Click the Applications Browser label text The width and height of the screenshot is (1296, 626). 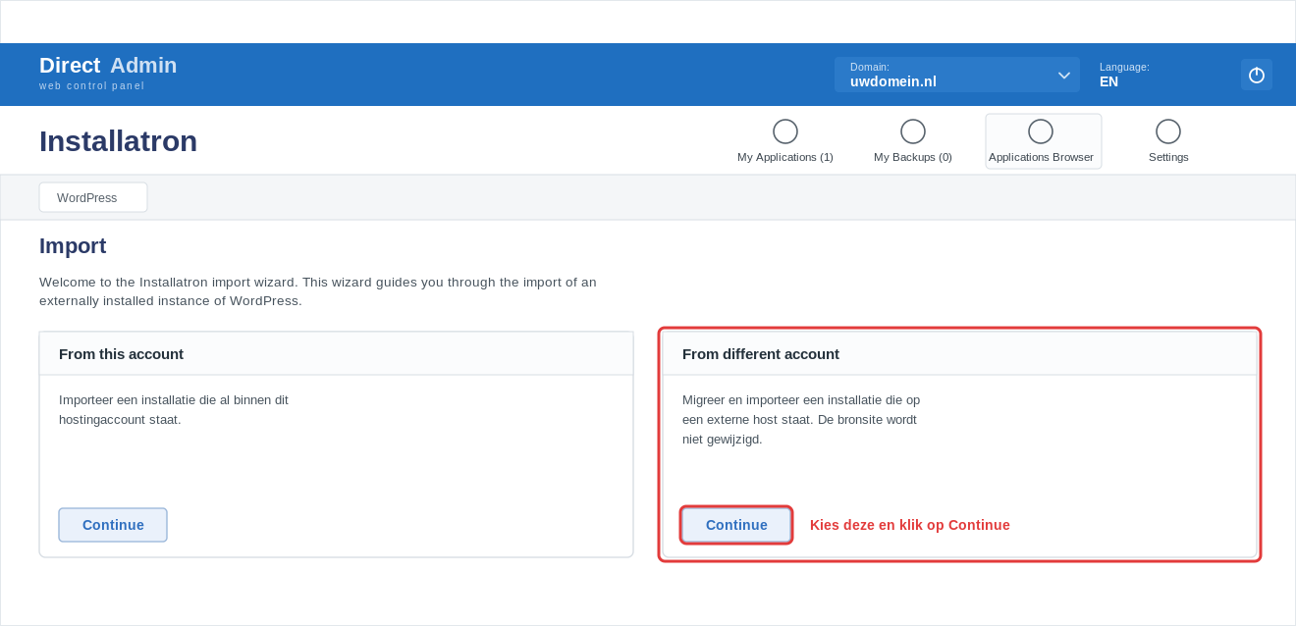click(1041, 157)
